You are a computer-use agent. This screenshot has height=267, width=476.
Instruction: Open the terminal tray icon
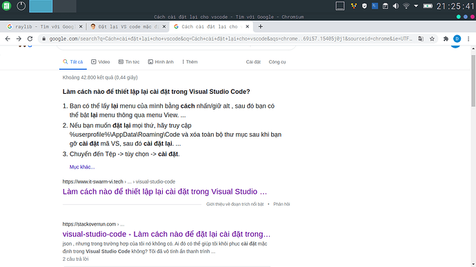[x=375, y=6]
